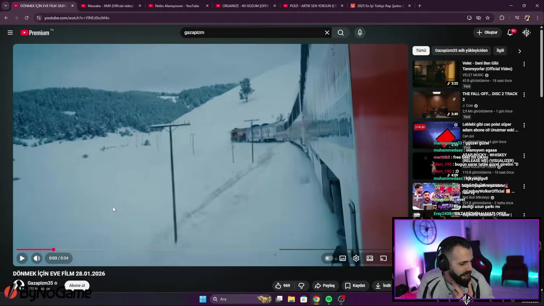Open the Gazapizm35 channel avatar
Image resolution: width=544 pixels, height=306 pixels.
[19, 286]
